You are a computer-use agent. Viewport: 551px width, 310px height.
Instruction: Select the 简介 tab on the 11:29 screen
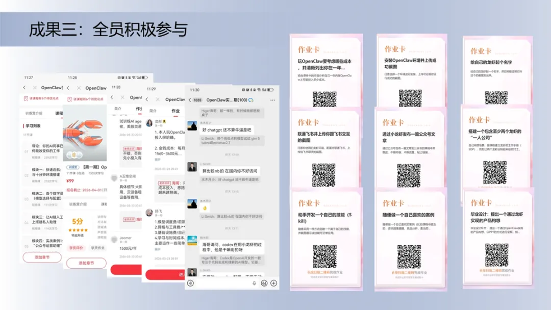(153, 111)
